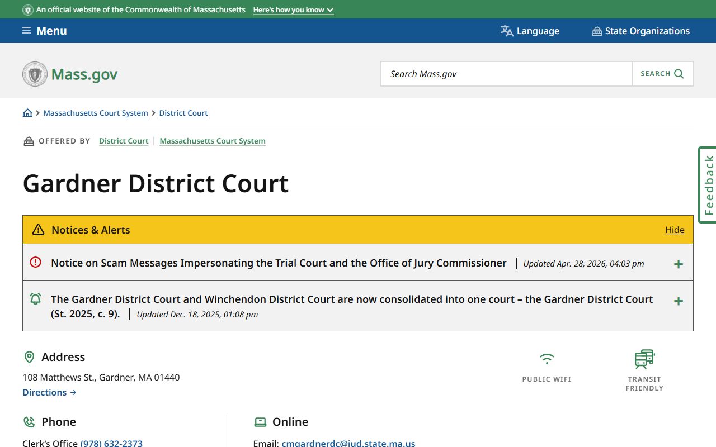This screenshot has height=447, width=716.
Task: Click the Address location pin icon
Action: [x=29, y=357]
